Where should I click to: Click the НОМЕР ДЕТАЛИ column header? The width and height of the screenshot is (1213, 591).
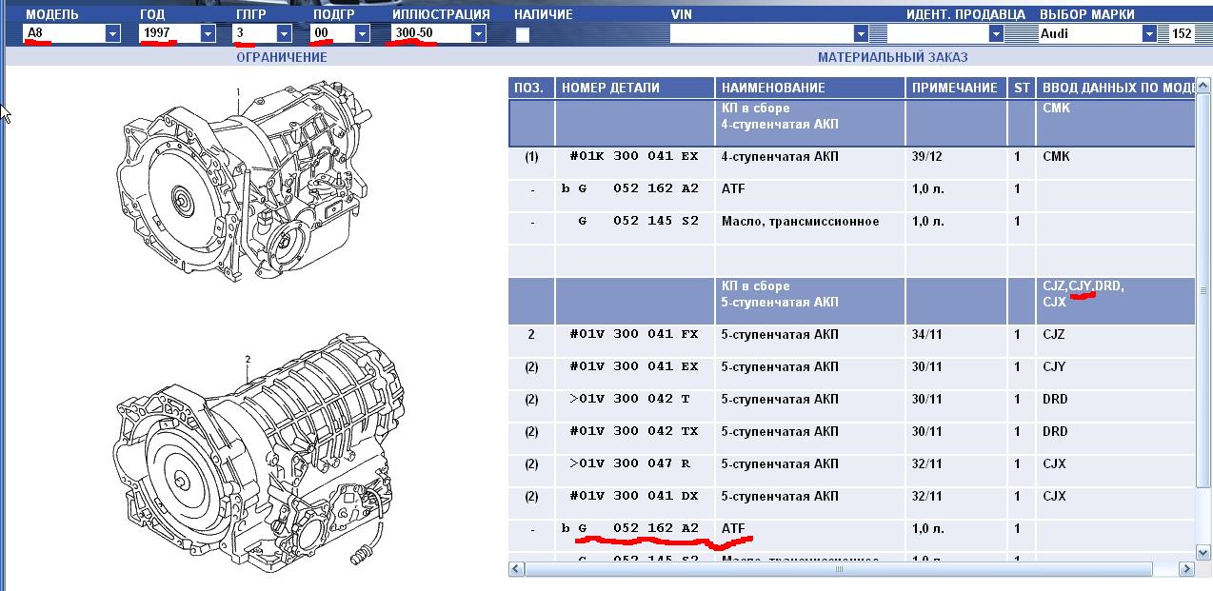pos(610,88)
